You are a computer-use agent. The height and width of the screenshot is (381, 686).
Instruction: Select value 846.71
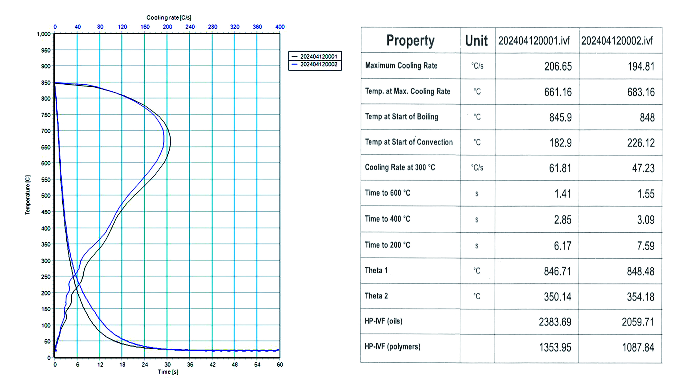tap(558, 271)
